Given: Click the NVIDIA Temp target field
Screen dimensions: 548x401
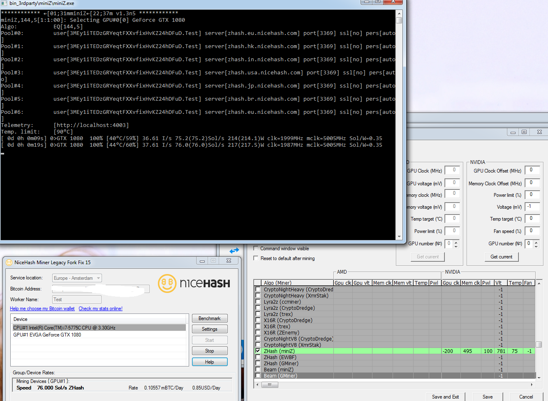Looking at the screenshot, I should pyautogui.click(x=532, y=219).
